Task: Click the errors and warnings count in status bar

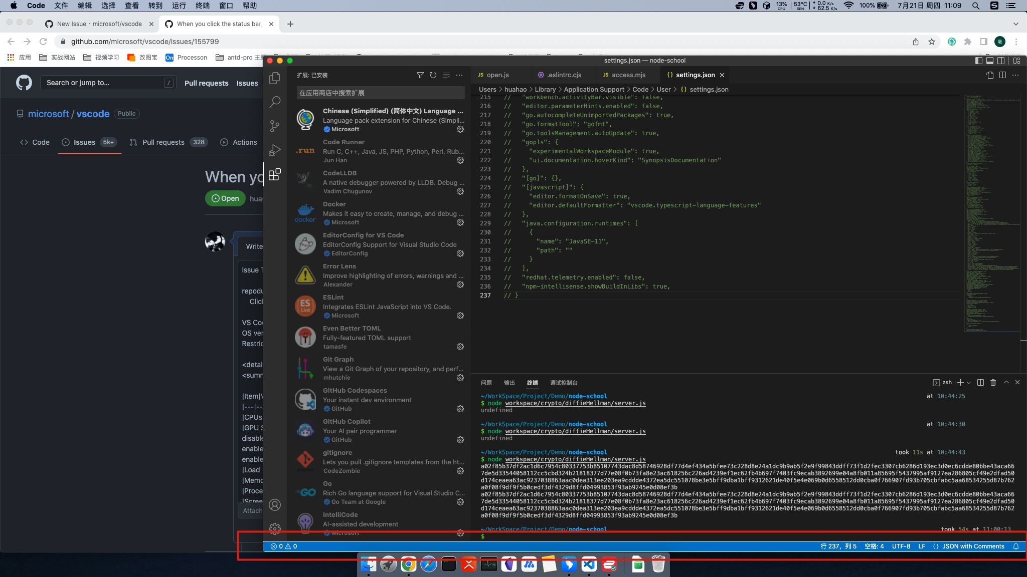Action: tap(284, 546)
